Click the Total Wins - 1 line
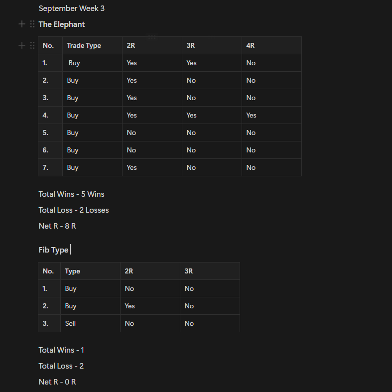This screenshot has height=392, width=392. 61,350
